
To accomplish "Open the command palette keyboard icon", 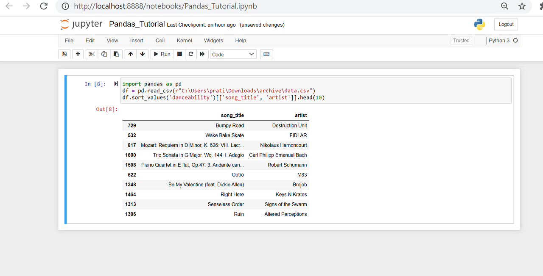I will coord(266,54).
